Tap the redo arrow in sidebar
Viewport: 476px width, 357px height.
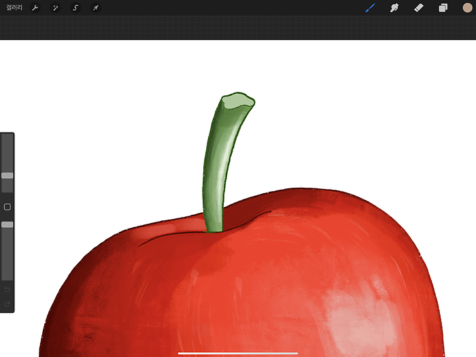tap(7, 303)
